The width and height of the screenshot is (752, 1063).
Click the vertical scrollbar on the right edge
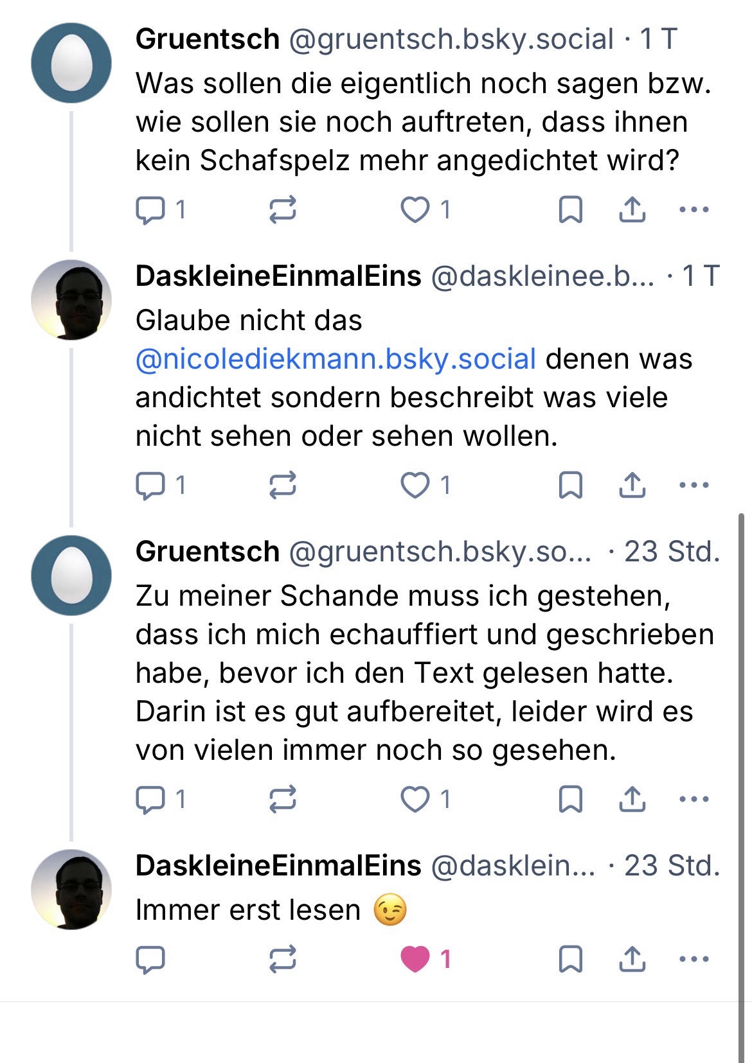[x=742, y=771]
